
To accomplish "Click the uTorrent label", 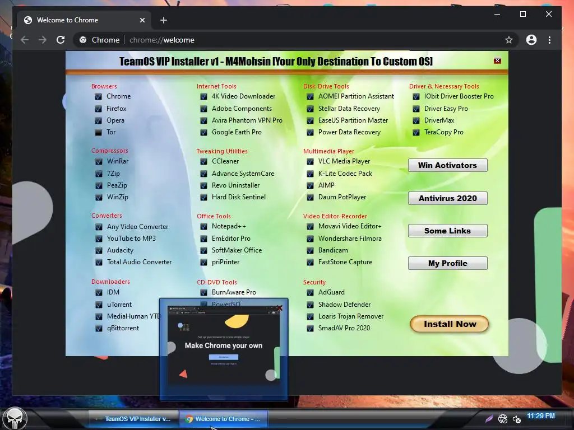I will pos(119,305).
